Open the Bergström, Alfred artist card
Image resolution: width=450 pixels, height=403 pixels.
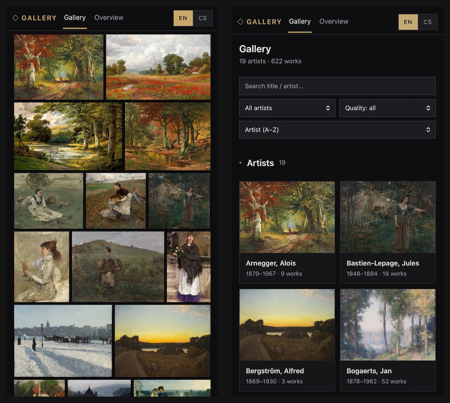pos(287,340)
